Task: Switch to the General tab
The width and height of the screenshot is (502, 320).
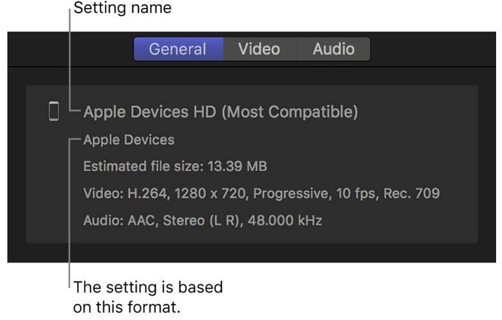Action: click(x=179, y=49)
